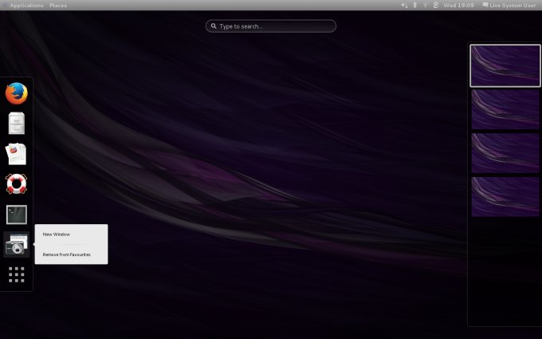
Task: Click the volume icon in top bar
Action: pos(404,5)
